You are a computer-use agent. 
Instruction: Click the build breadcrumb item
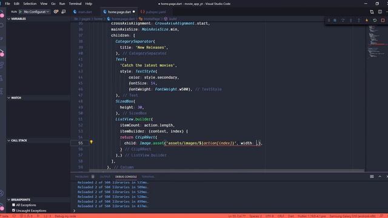pyautogui.click(x=170, y=19)
